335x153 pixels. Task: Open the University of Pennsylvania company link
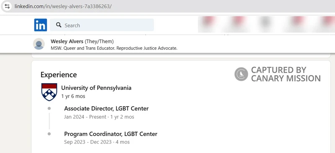96,88
